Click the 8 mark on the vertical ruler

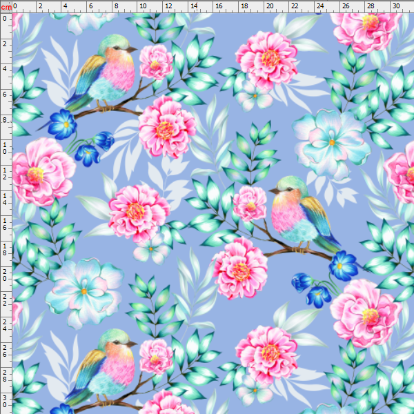(5, 120)
